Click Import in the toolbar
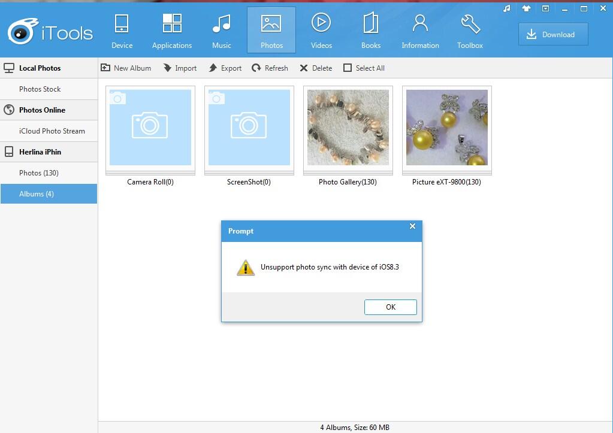This screenshot has width=613, height=433. (x=180, y=68)
